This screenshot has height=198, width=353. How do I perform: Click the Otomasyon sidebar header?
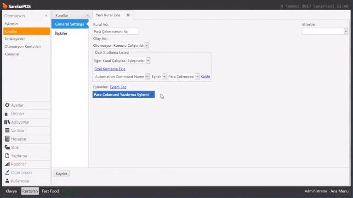click(15, 16)
